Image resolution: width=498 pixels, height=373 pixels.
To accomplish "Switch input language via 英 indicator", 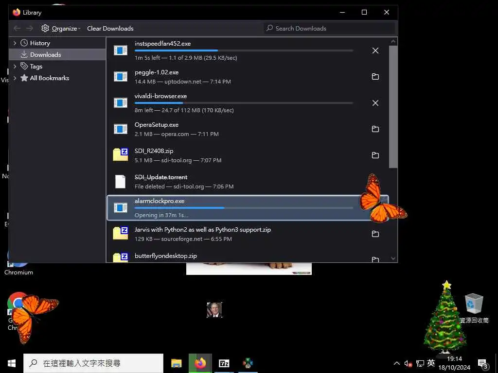I will pos(431,363).
